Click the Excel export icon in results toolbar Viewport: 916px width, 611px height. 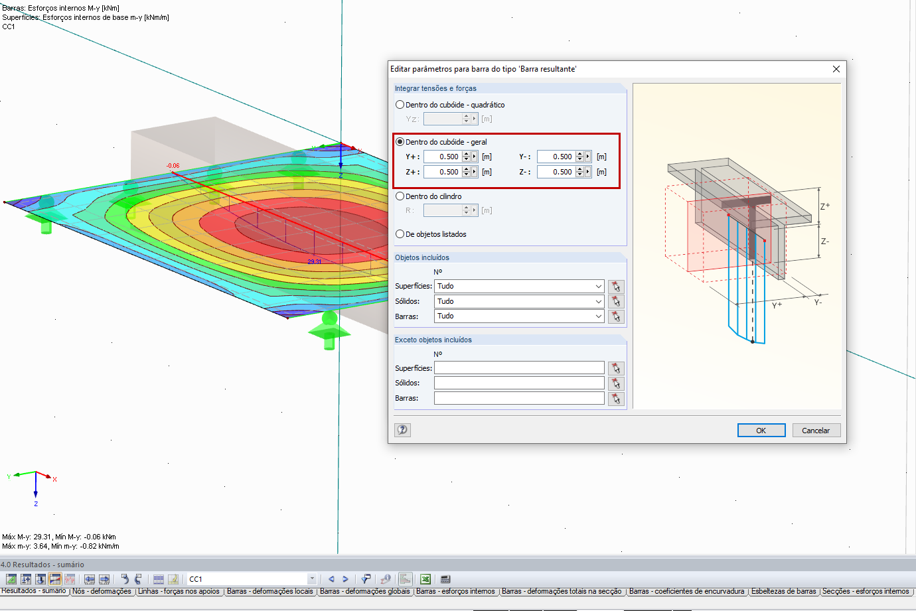pos(425,579)
